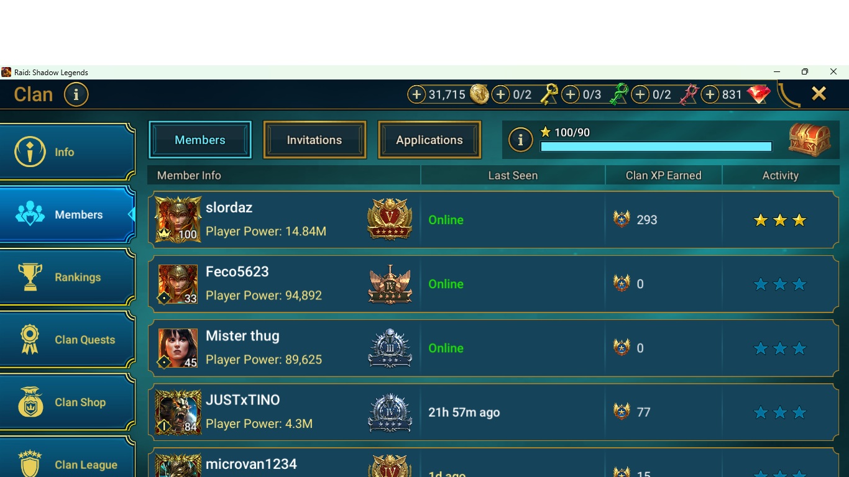849x477 pixels.
Task: Click the clan activity info icon
Action: coord(521,140)
